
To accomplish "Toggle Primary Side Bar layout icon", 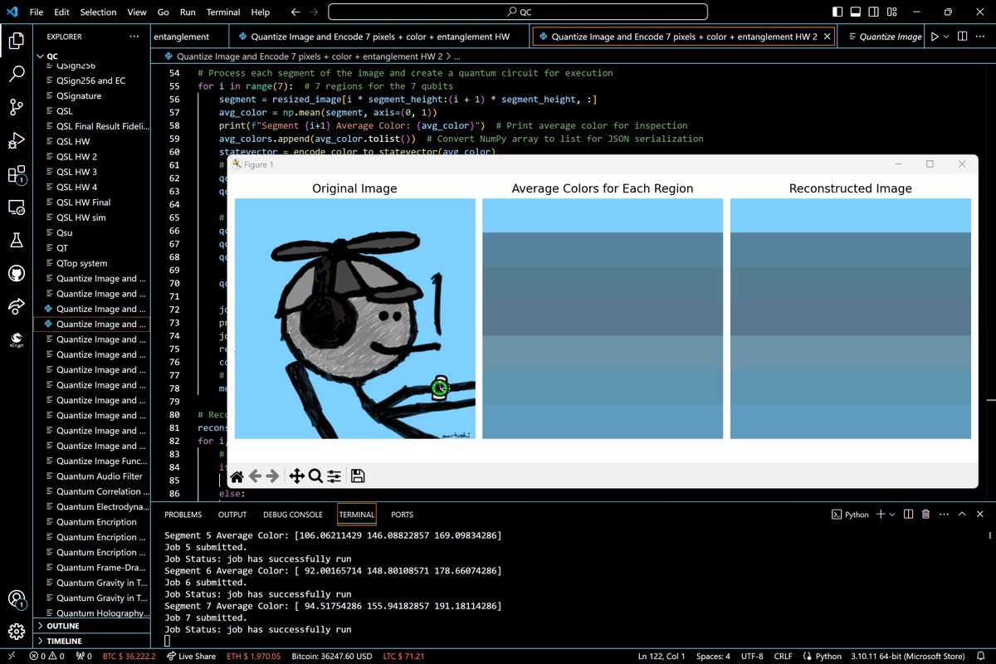I will click(x=837, y=12).
